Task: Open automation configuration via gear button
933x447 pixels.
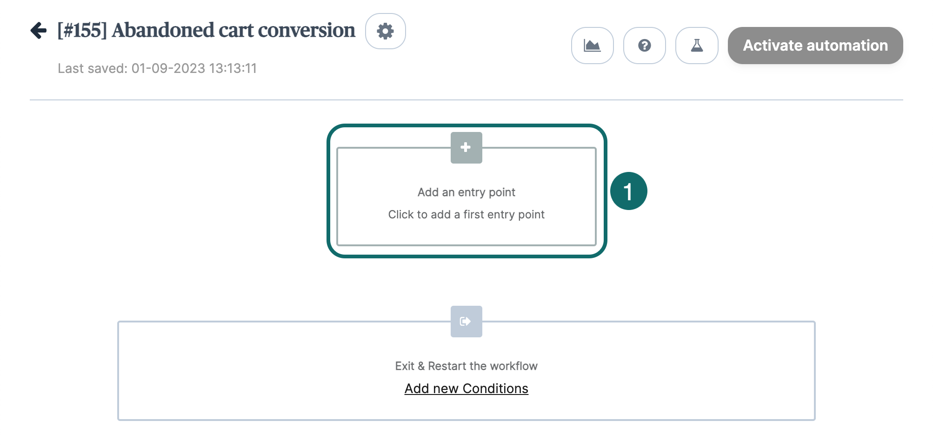Action: pos(385,31)
